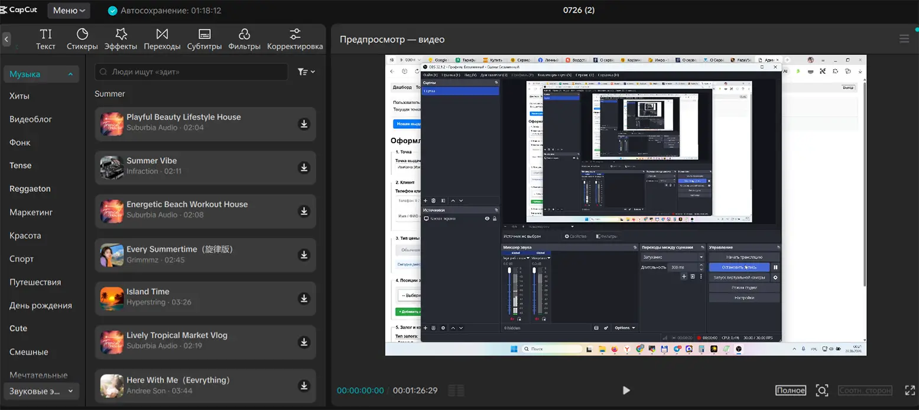Select the Хиты music category

[20, 96]
